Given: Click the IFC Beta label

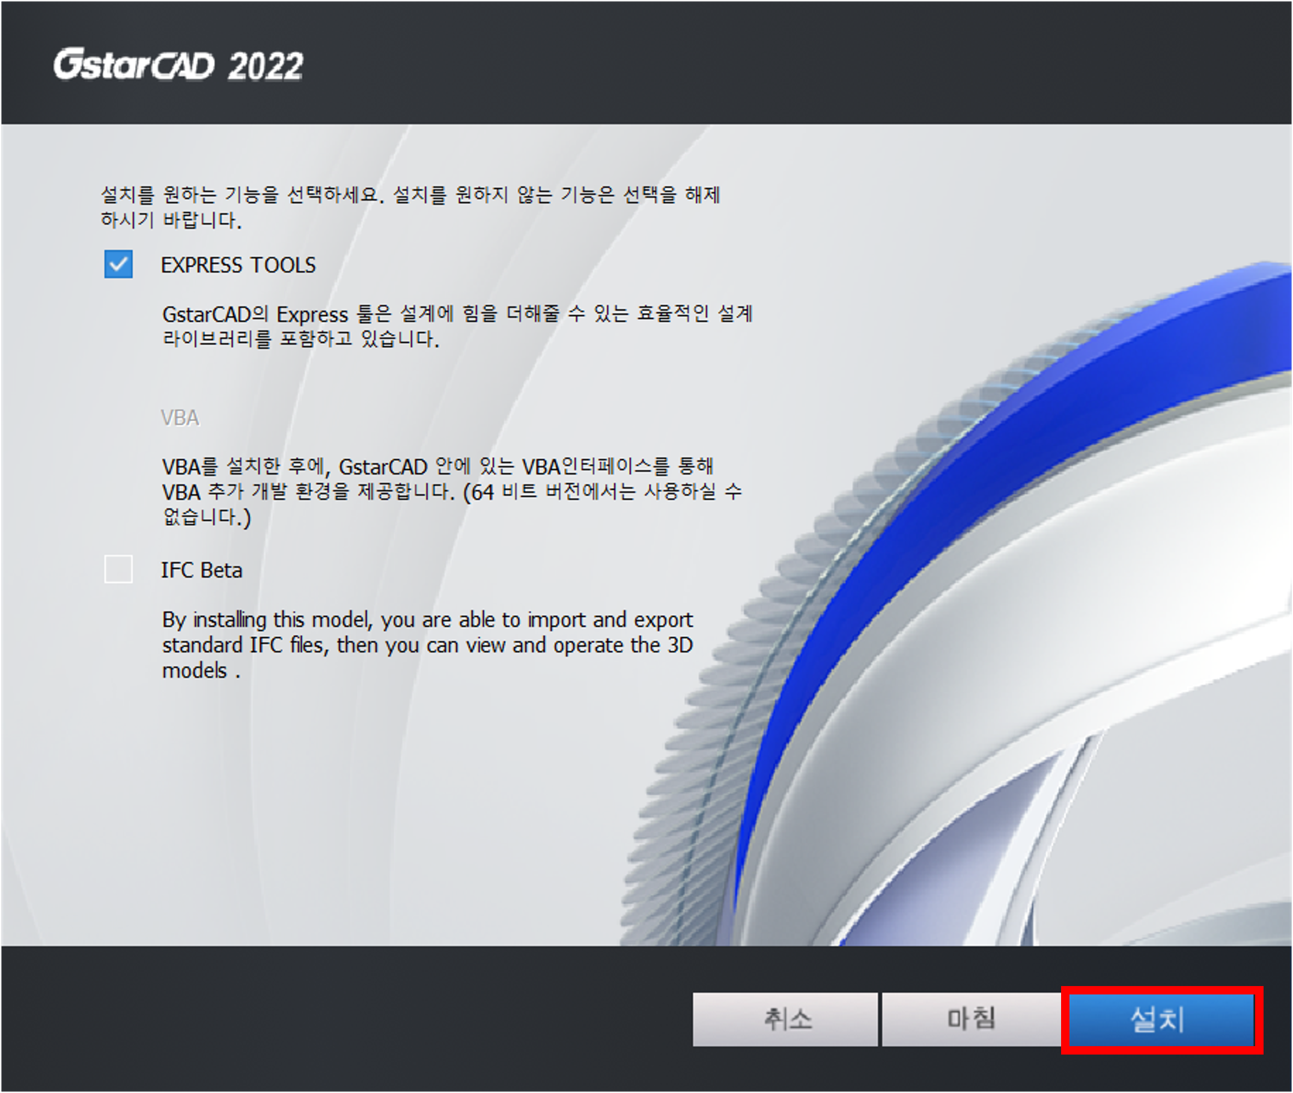Looking at the screenshot, I should (x=201, y=570).
